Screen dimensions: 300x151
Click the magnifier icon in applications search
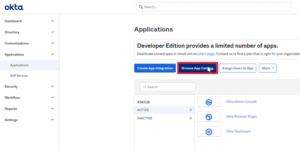[145, 87]
